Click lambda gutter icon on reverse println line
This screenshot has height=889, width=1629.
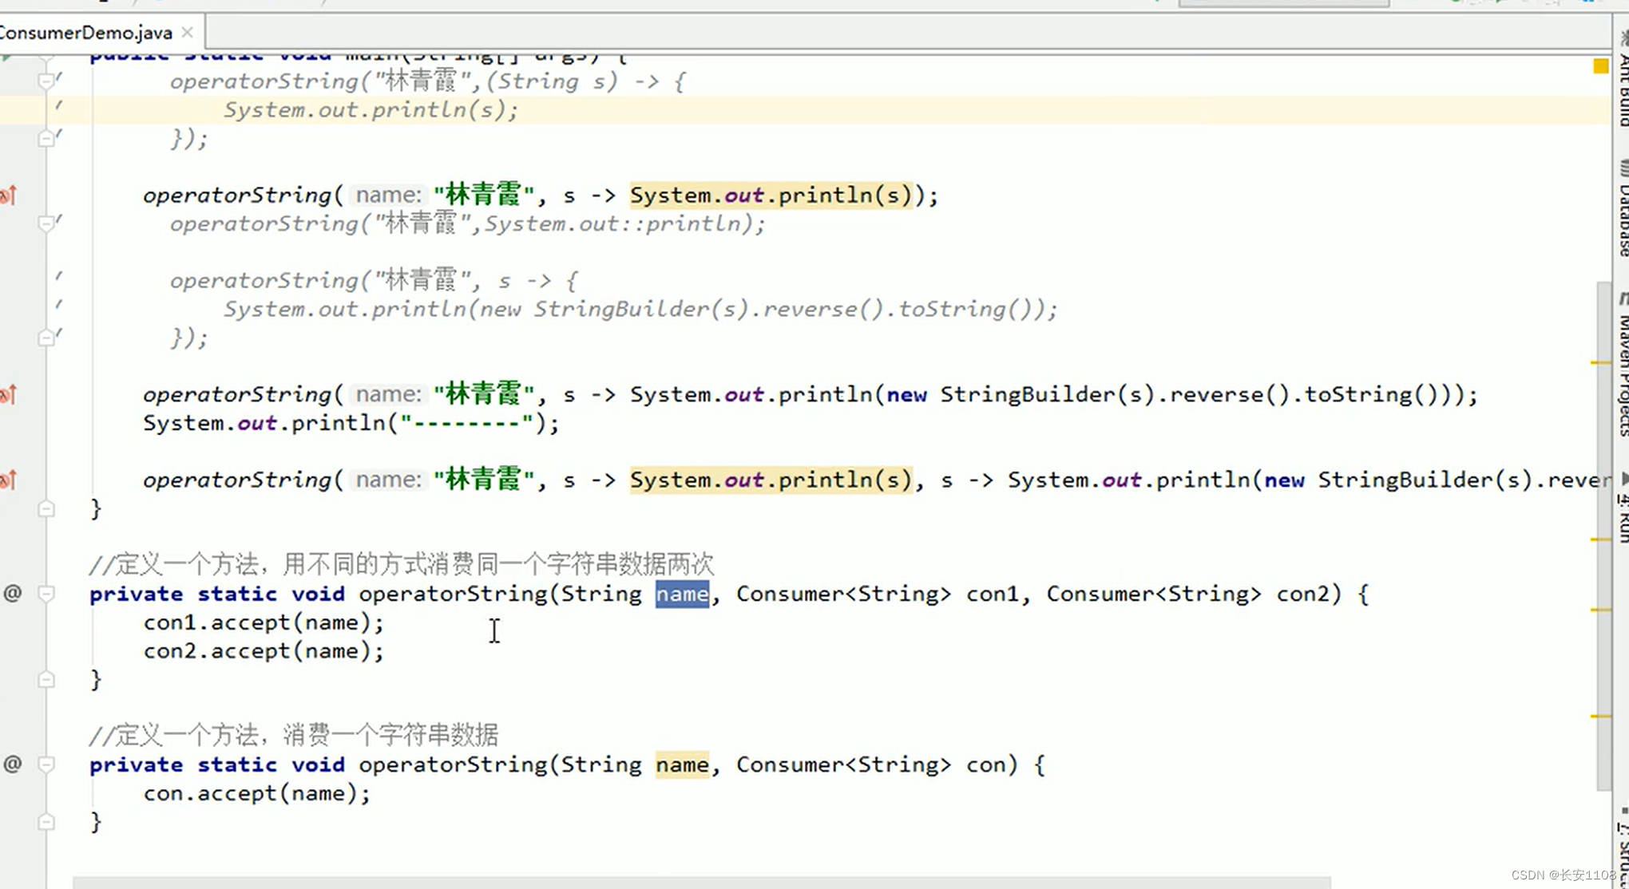pos(8,394)
